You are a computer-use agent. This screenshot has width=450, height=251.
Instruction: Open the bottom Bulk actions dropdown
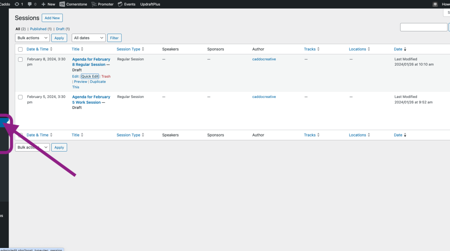point(32,147)
